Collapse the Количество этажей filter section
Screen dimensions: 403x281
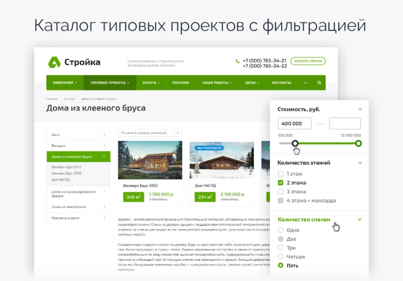click(x=360, y=163)
